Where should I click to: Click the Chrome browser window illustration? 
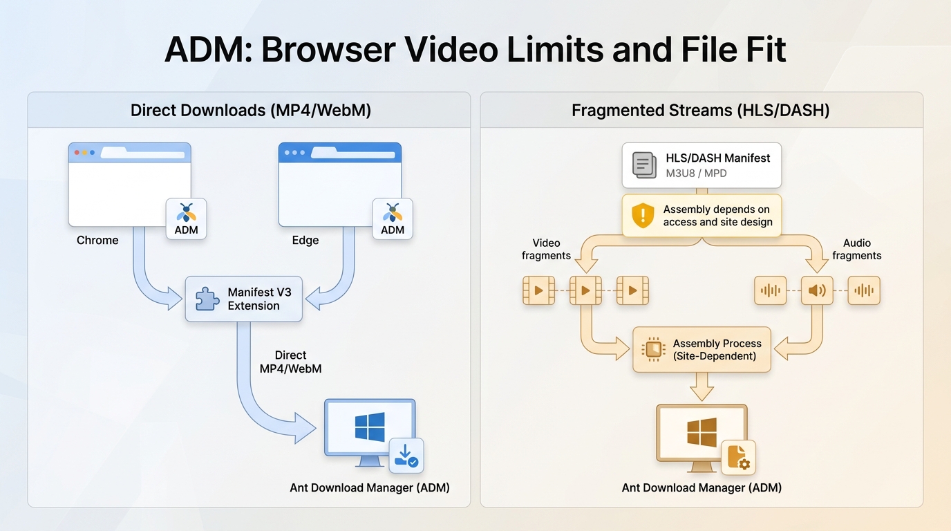pyautogui.click(x=129, y=185)
